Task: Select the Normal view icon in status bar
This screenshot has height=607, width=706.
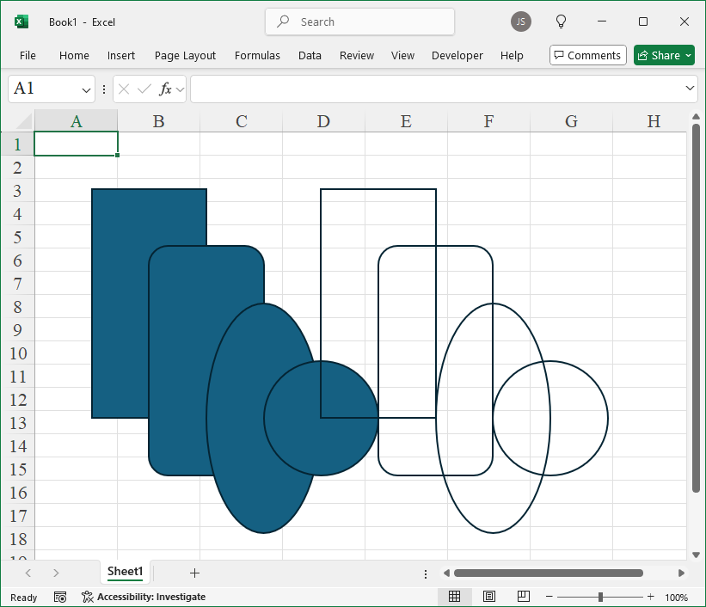Action: [x=455, y=596]
